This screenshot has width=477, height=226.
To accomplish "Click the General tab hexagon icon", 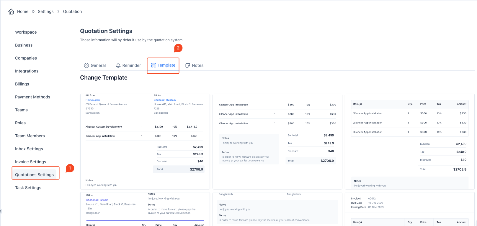I will (86, 65).
